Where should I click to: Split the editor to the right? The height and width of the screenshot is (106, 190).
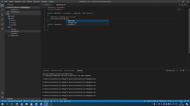tap(185, 5)
